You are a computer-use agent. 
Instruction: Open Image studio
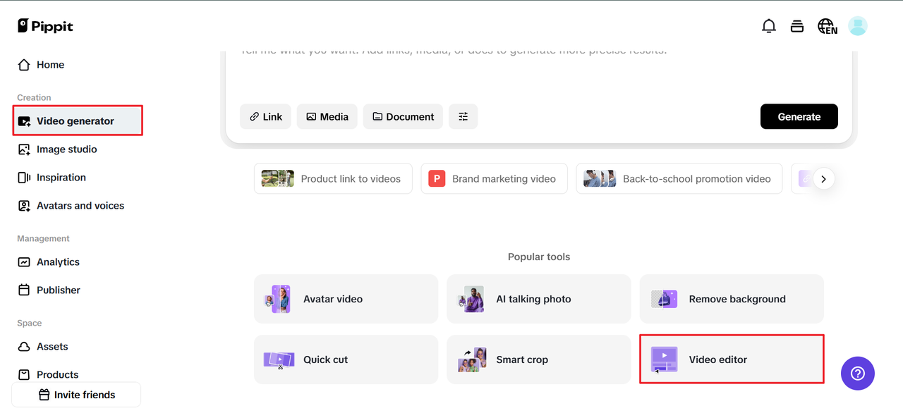coord(76,149)
